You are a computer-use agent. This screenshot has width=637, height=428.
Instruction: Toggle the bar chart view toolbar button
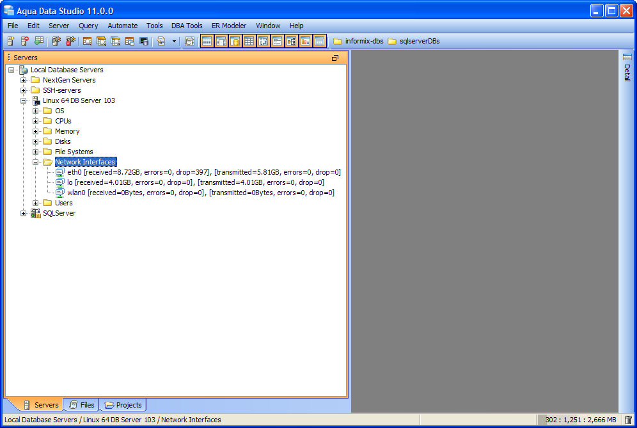coord(306,41)
